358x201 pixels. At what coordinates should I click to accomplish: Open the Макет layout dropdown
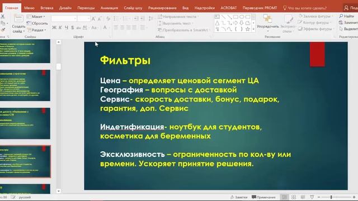[36, 17]
